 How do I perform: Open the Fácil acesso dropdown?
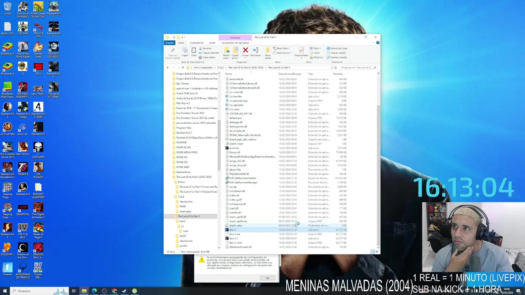click(x=283, y=53)
